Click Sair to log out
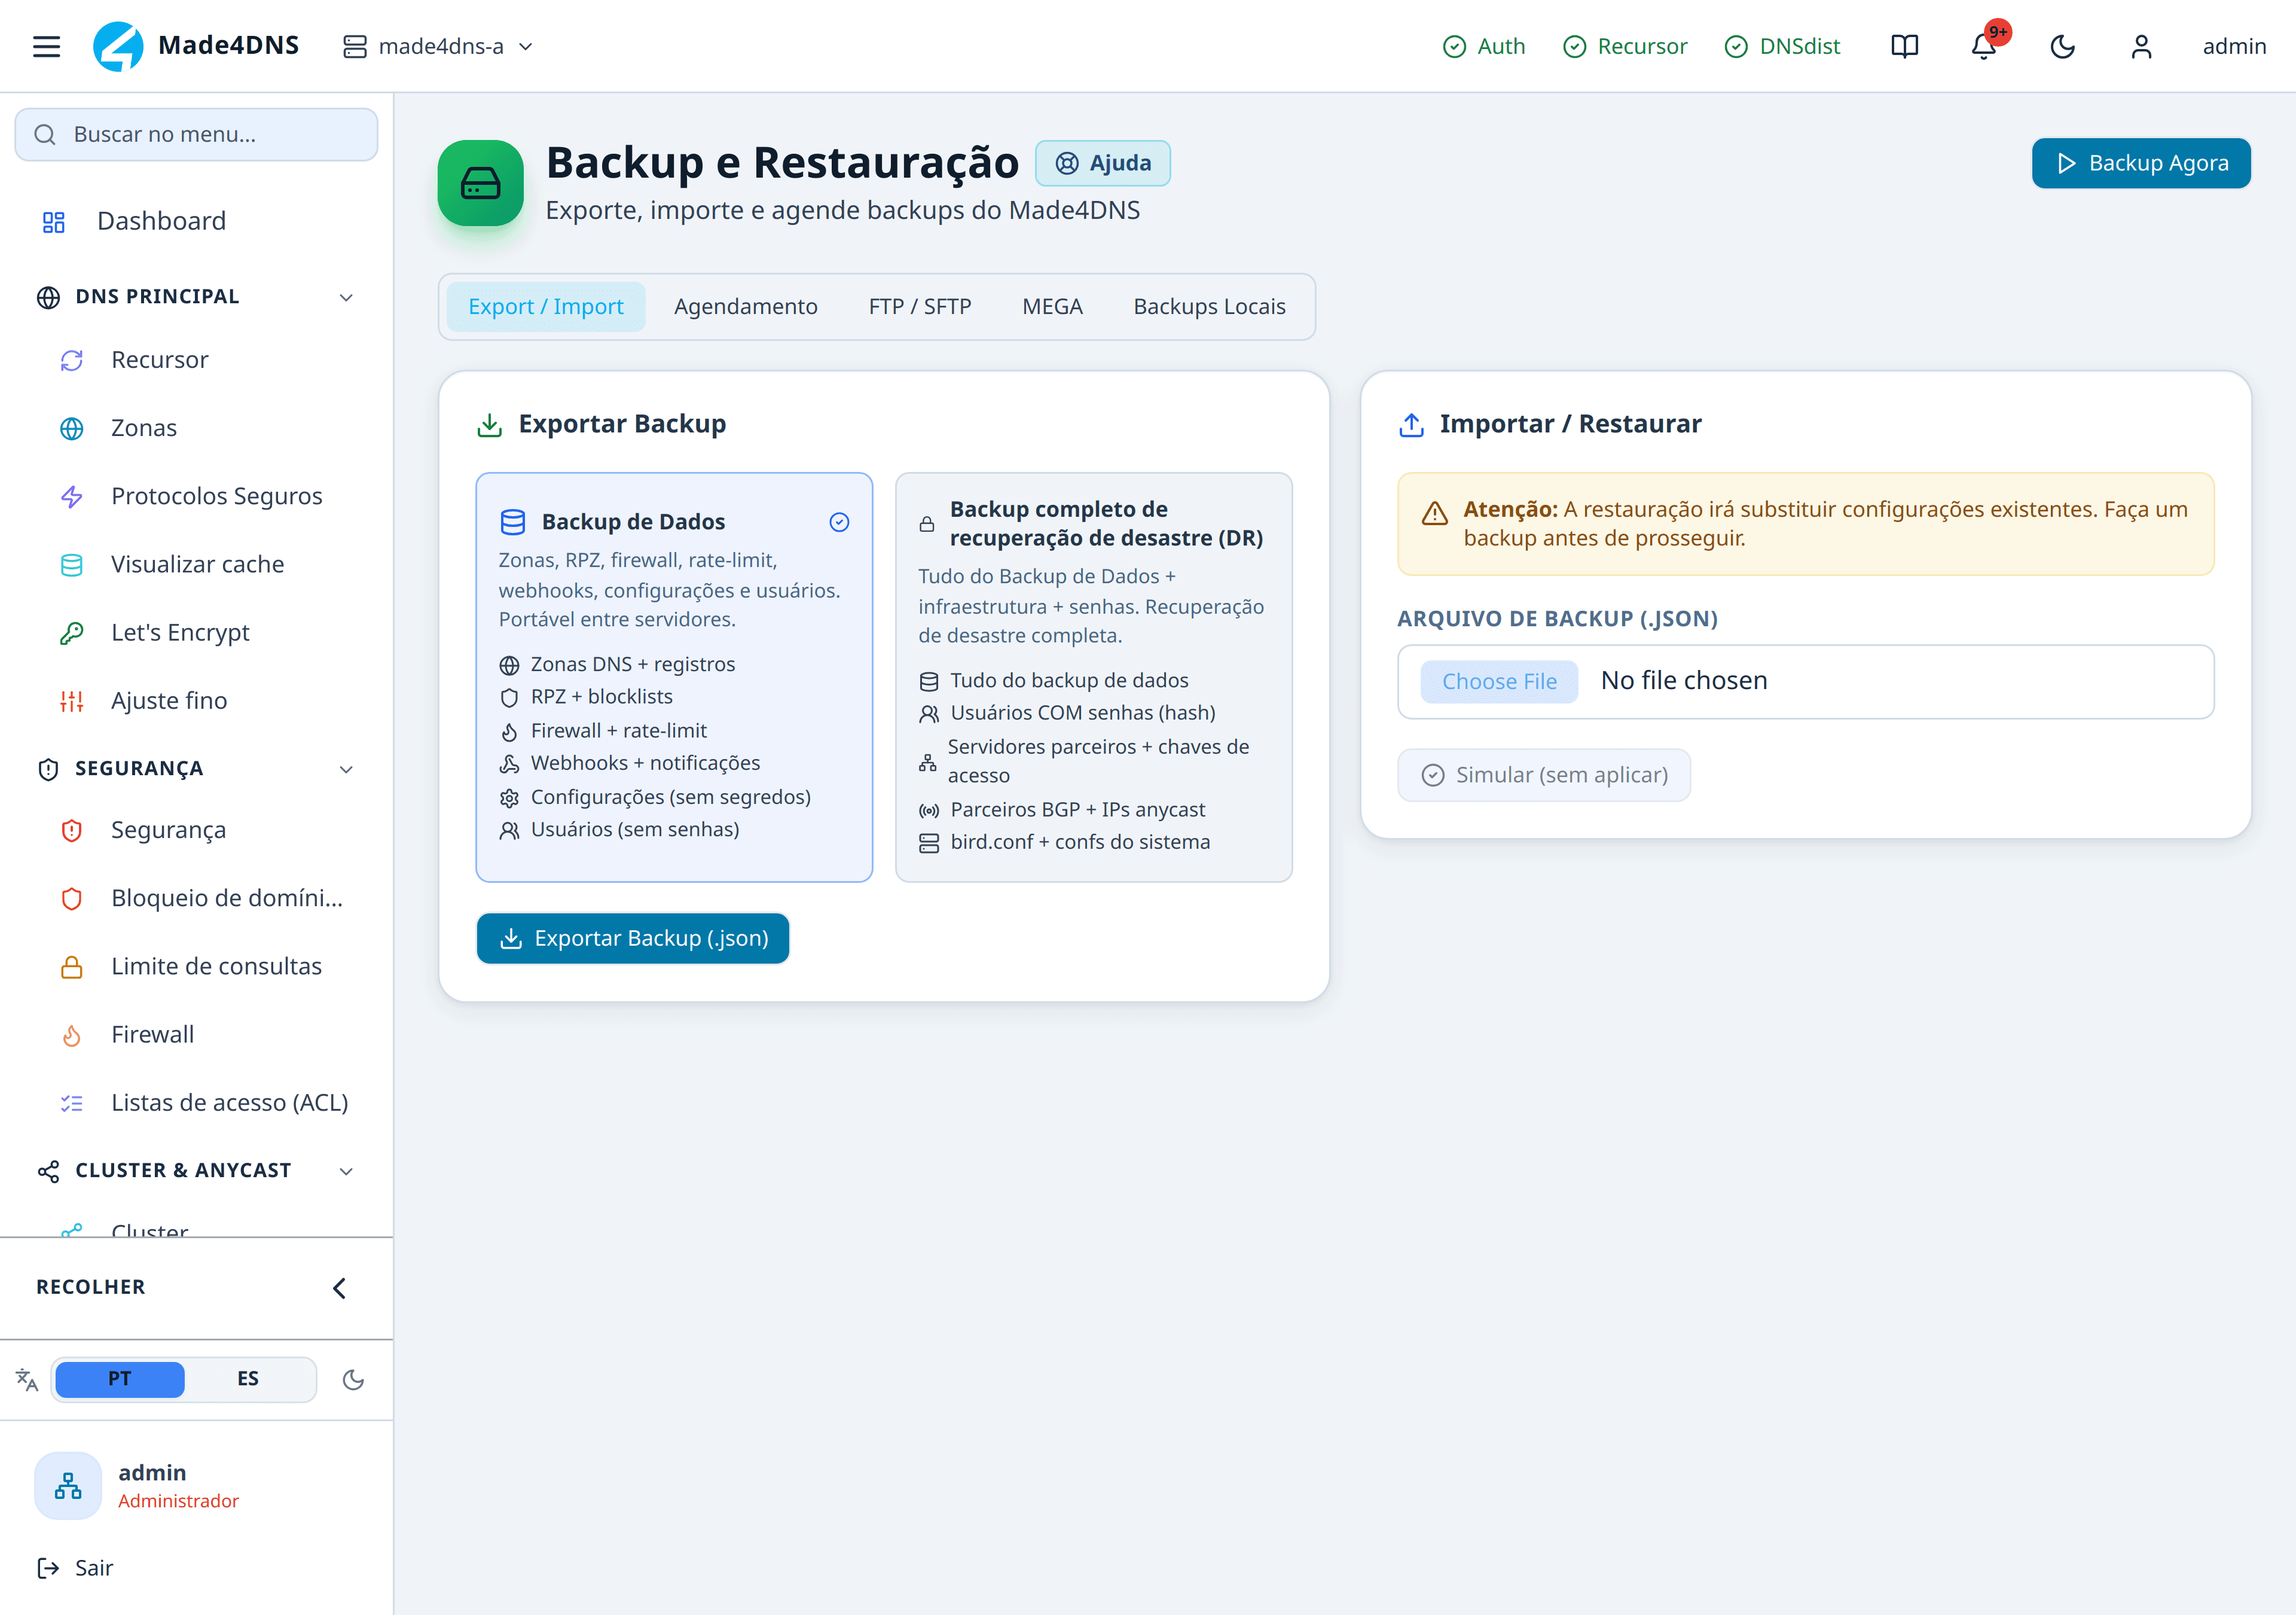Screen dimensions: 2296x1615 click(x=75, y=1568)
